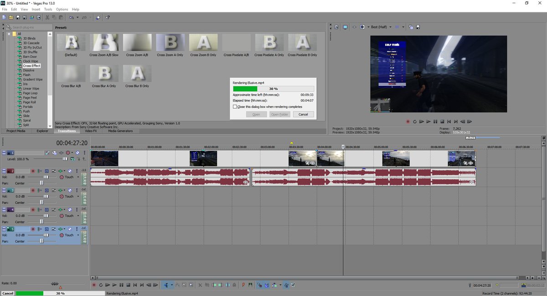Switch to the Project Media tab
This screenshot has height=296, width=547.
coord(15,131)
